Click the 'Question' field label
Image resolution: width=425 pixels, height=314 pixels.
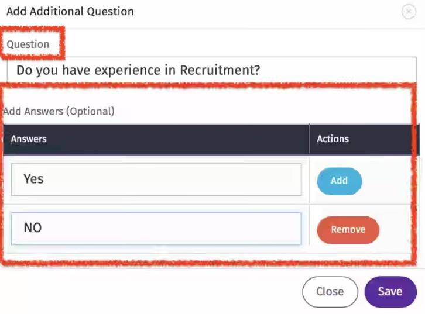pyautogui.click(x=28, y=44)
